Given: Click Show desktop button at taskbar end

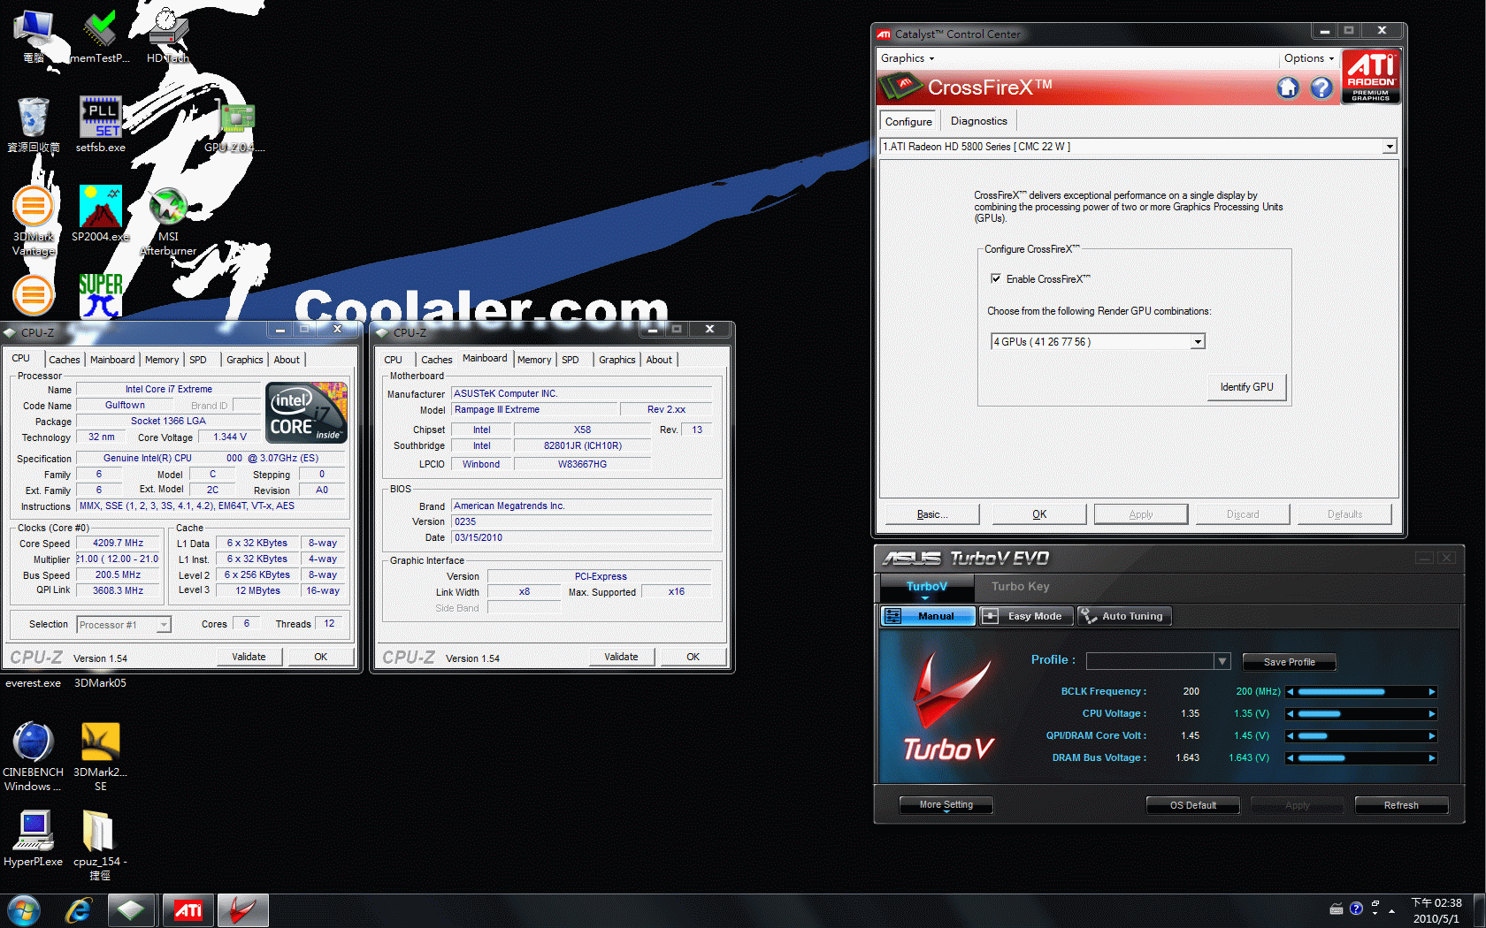Looking at the screenshot, I should click(x=1479, y=910).
